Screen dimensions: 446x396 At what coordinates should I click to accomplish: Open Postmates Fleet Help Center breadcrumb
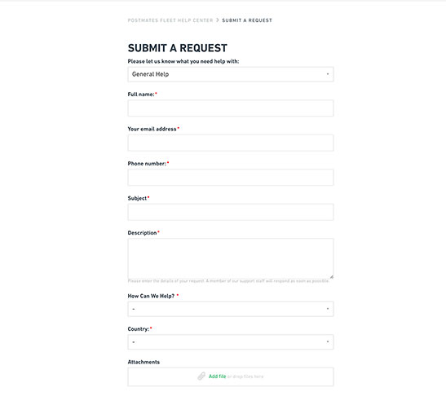click(x=170, y=20)
